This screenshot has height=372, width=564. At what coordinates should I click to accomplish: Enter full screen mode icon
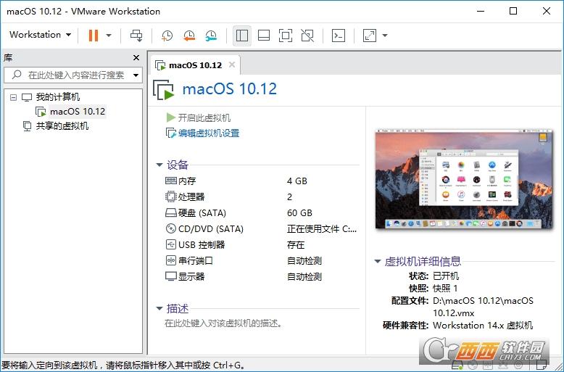tap(286, 36)
